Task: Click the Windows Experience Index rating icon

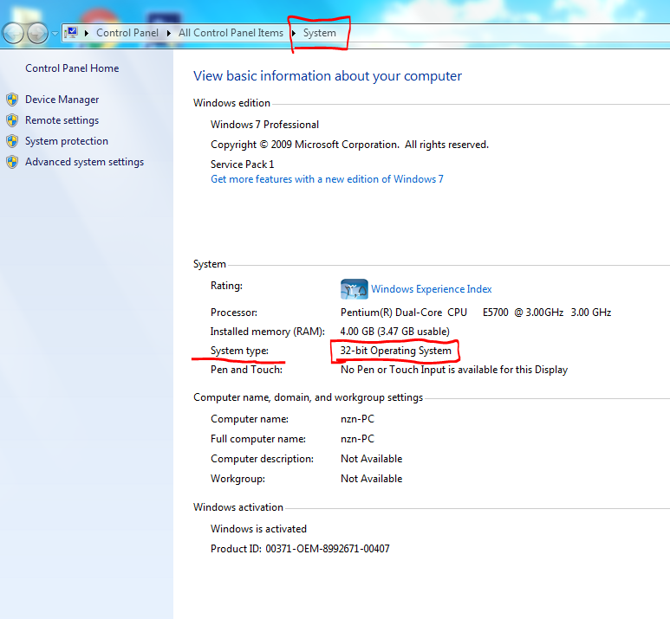Action: [x=355, y=289]
